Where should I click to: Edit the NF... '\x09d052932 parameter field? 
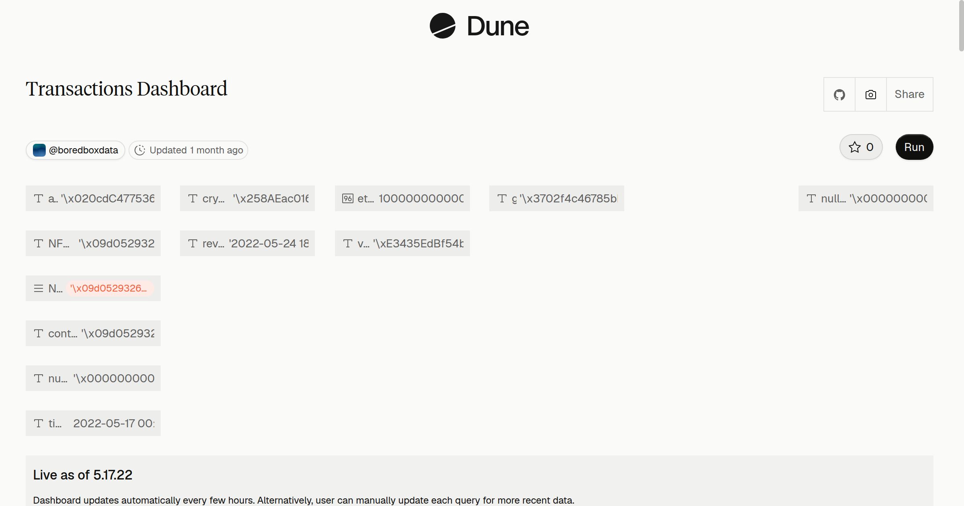(x=93, y=243)
